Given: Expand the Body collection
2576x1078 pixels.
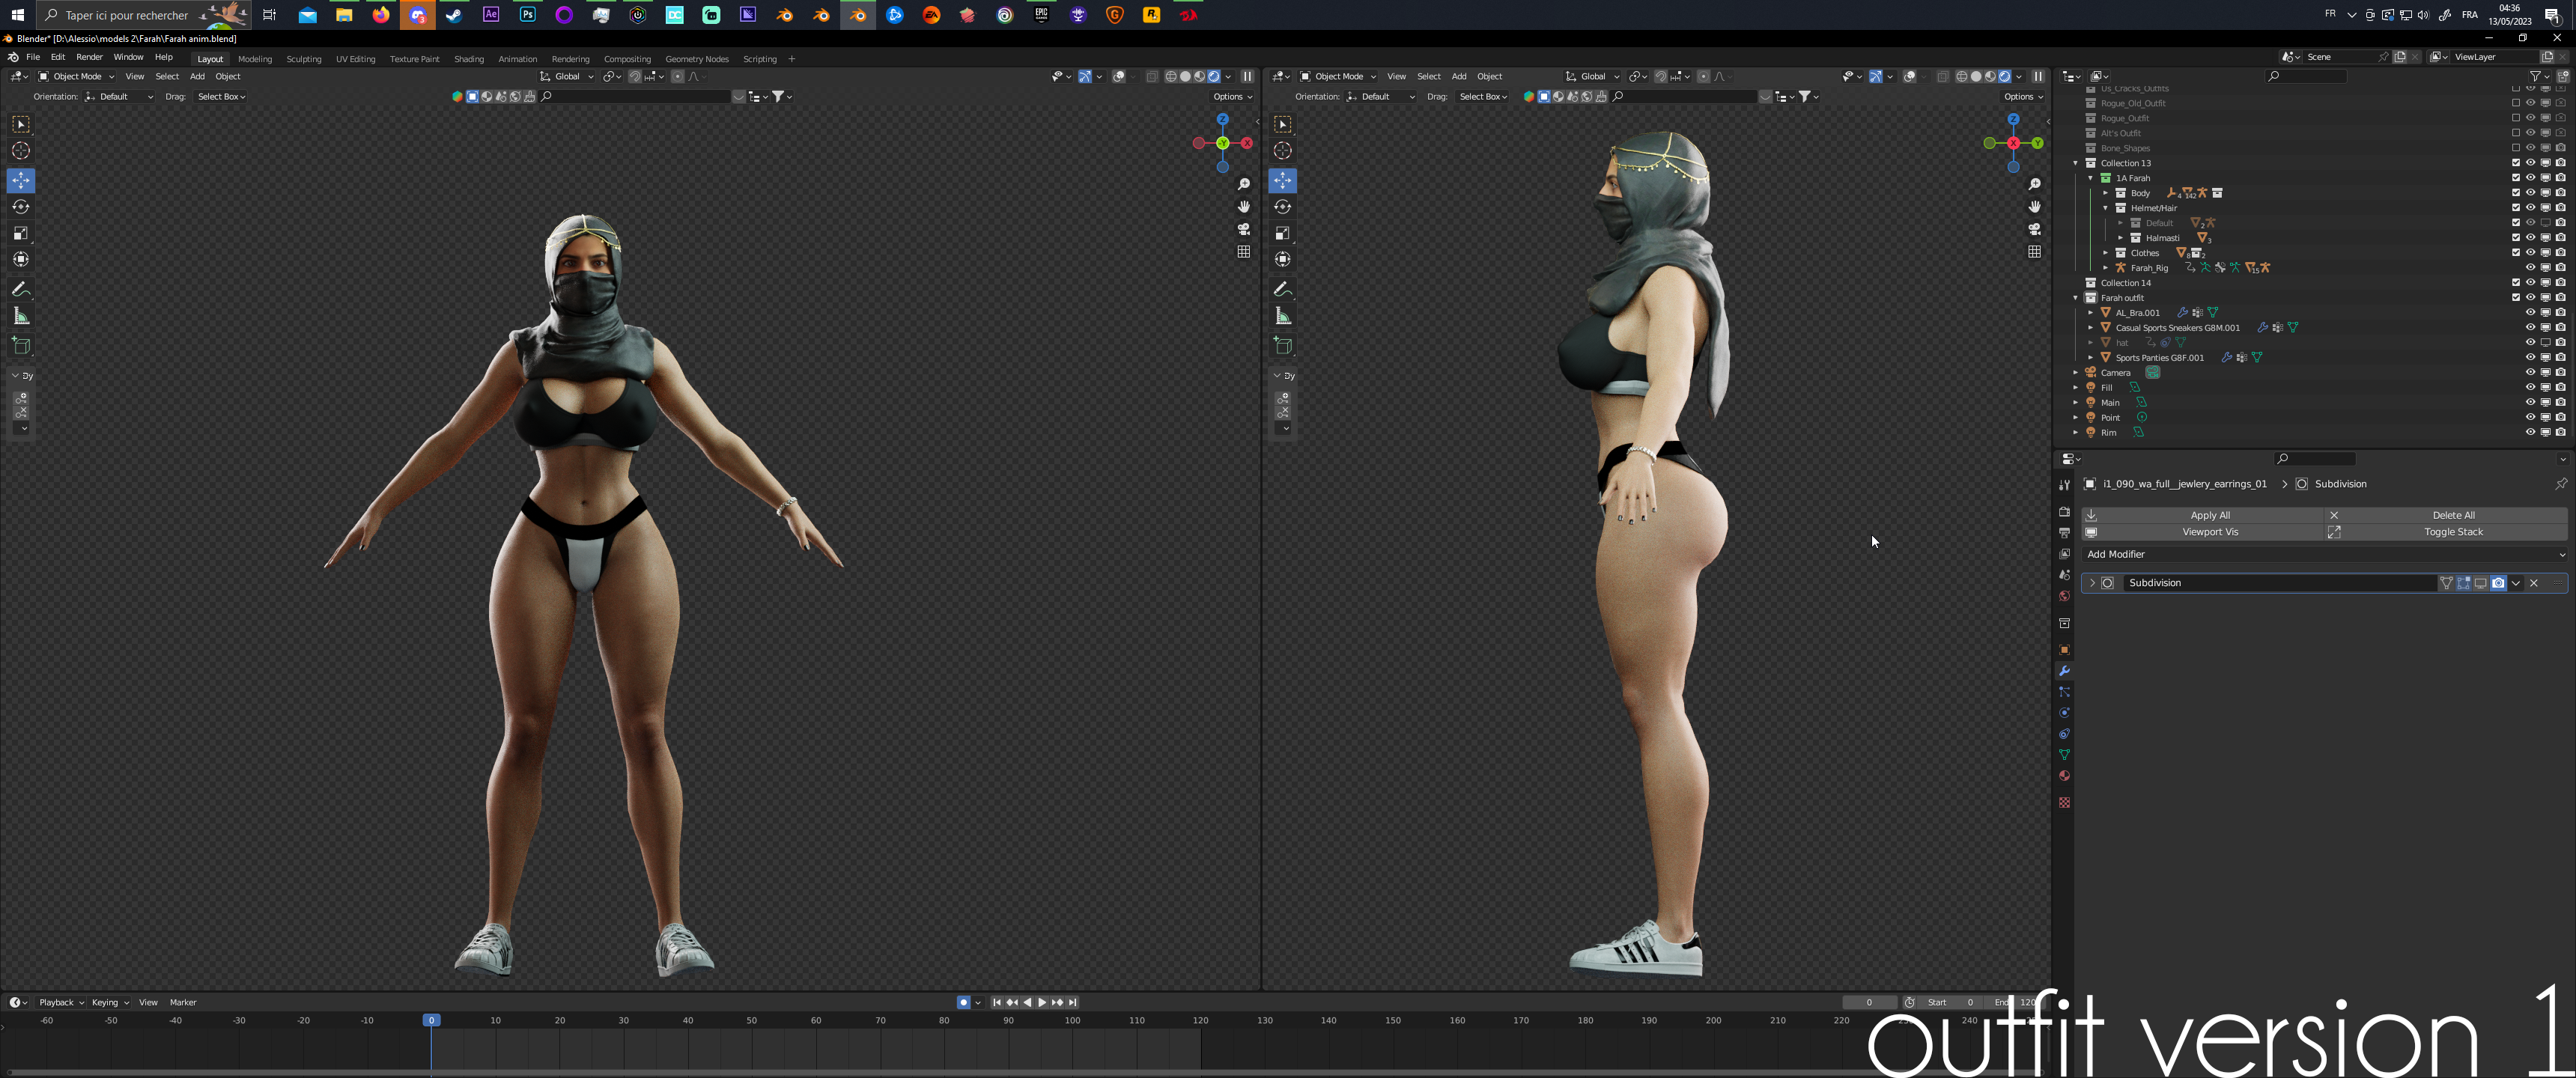Looking at the screenshot, I should [2106, 193].
